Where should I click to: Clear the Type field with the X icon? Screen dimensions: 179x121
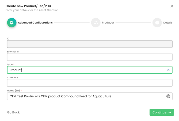click(x=168, y=70)
